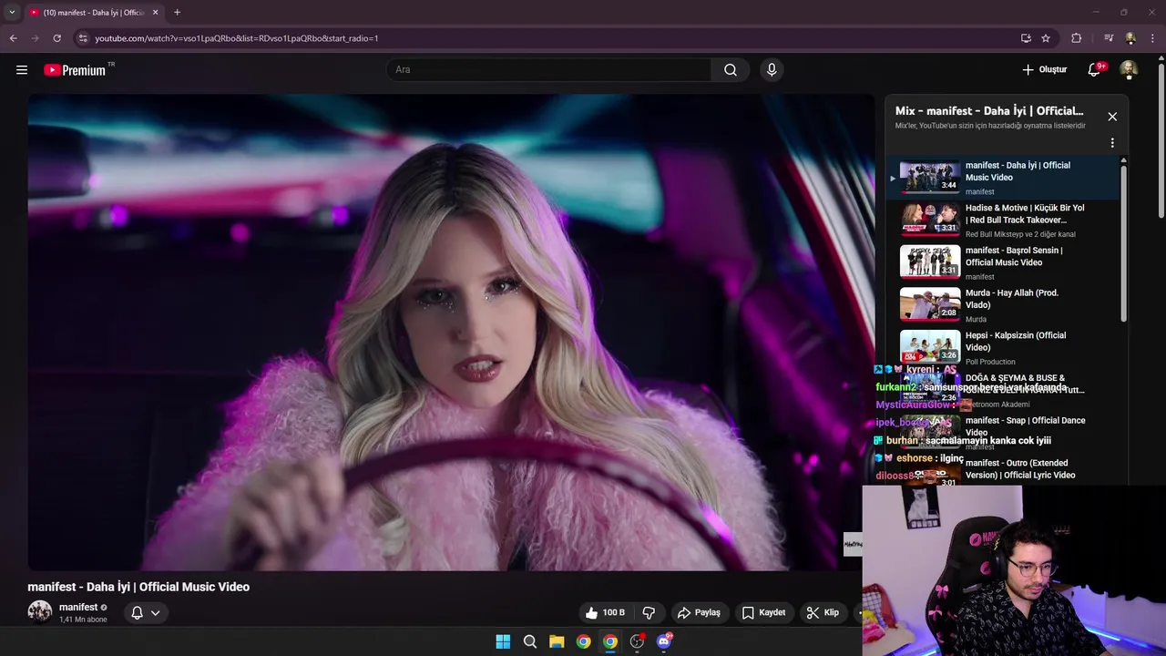
Task: Open a new browser tab
Action: [x=177, y=12]
